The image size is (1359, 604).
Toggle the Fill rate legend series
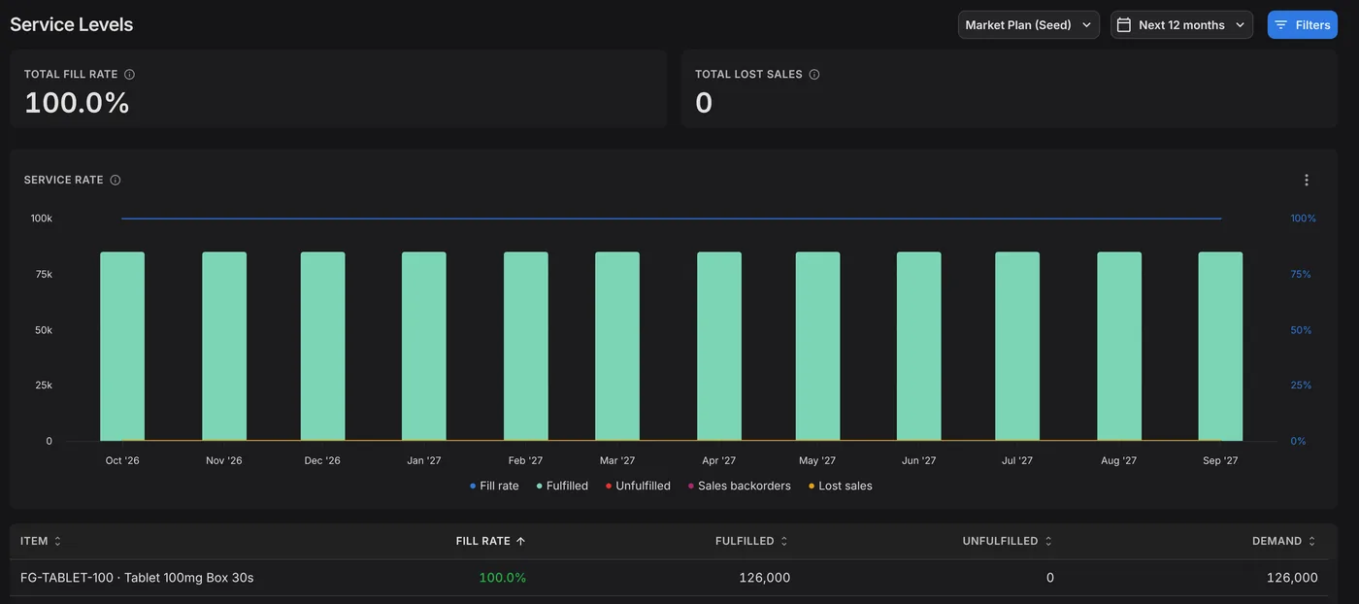pyautogui.click(x=494, y=486)
